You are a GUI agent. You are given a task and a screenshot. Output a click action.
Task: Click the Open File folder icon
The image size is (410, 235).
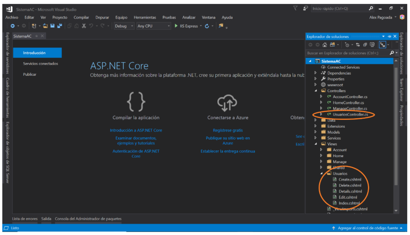(x=45, y=26)
